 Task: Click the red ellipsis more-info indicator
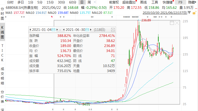pyautogui.click(x=196, y=8)
